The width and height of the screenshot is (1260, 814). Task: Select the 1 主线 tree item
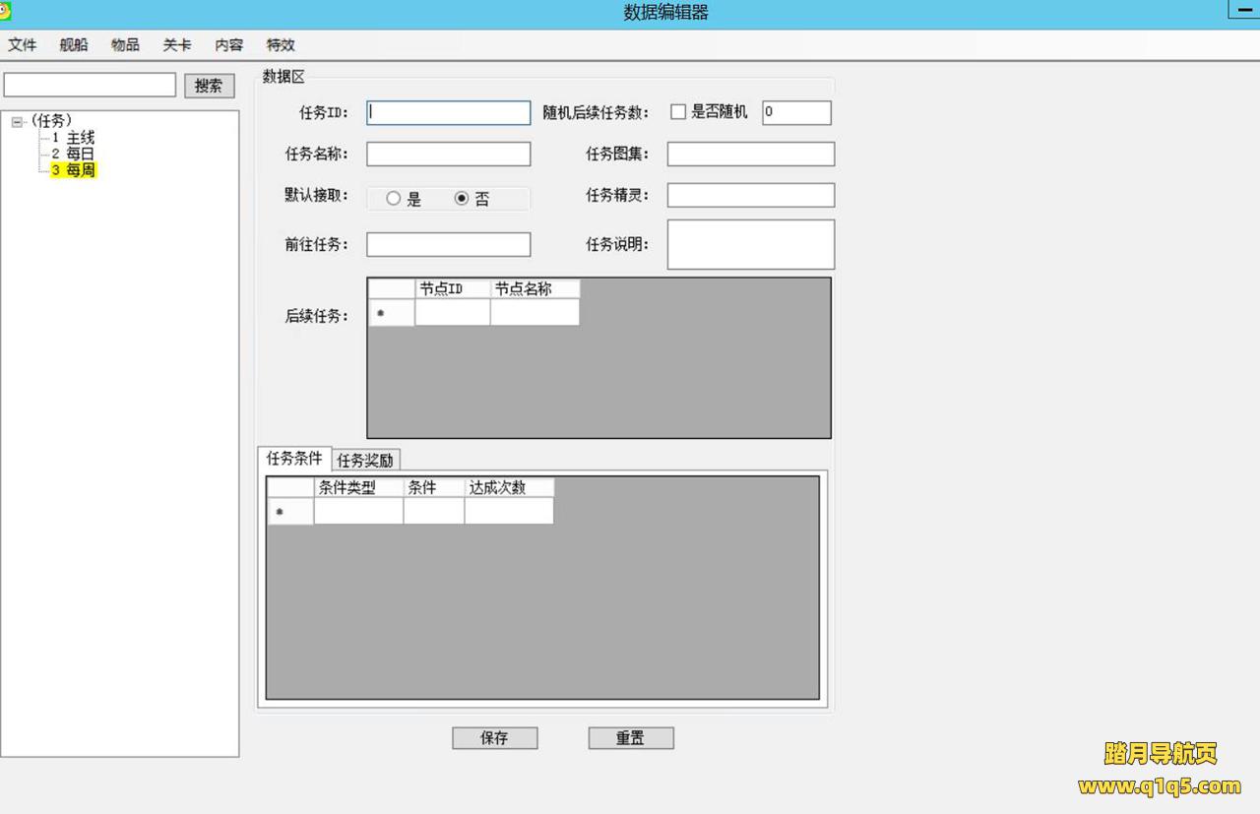point(74,139)
